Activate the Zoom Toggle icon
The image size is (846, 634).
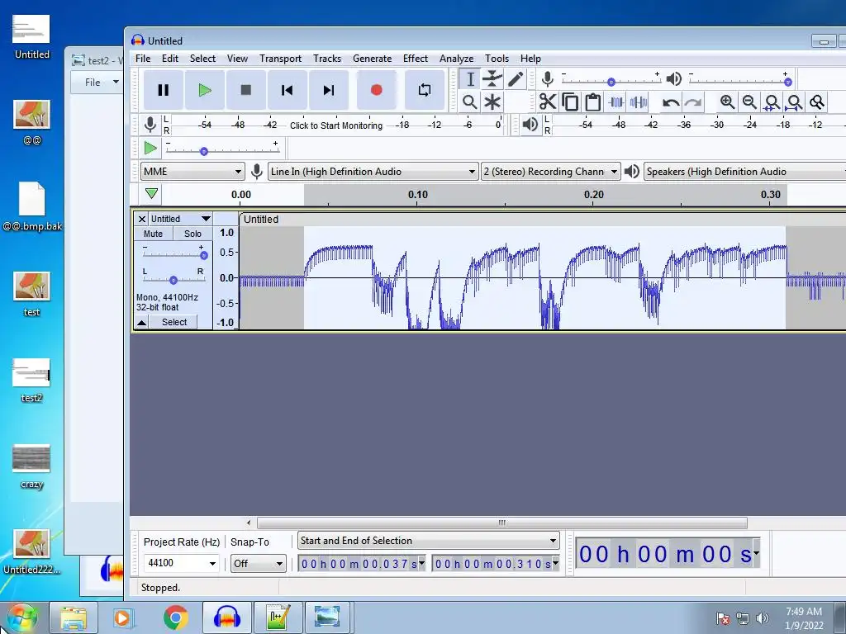pyautogui.click(x=817, y=102)
